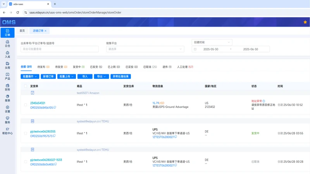Open the 订单 (Orders) sidebar icon
This screenshot has width=310, height=174.
pos(7,32)
